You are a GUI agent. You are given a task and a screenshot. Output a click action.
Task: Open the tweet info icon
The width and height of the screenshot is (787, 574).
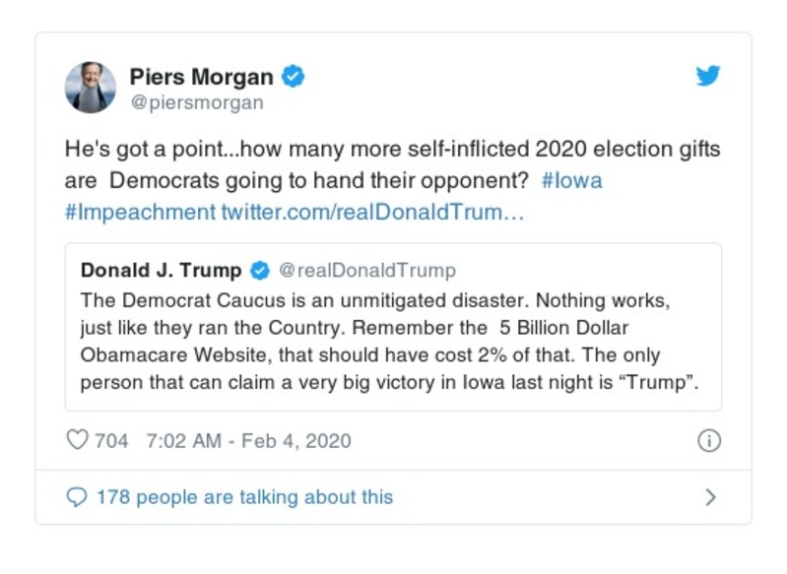coord(708,440)
